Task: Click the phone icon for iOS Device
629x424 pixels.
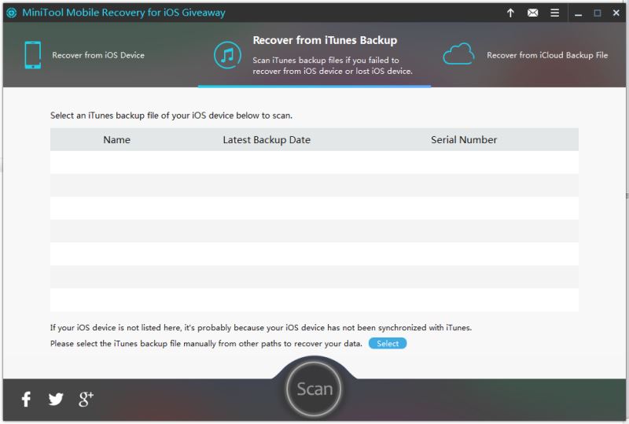Action: click(x=32, y=55)
